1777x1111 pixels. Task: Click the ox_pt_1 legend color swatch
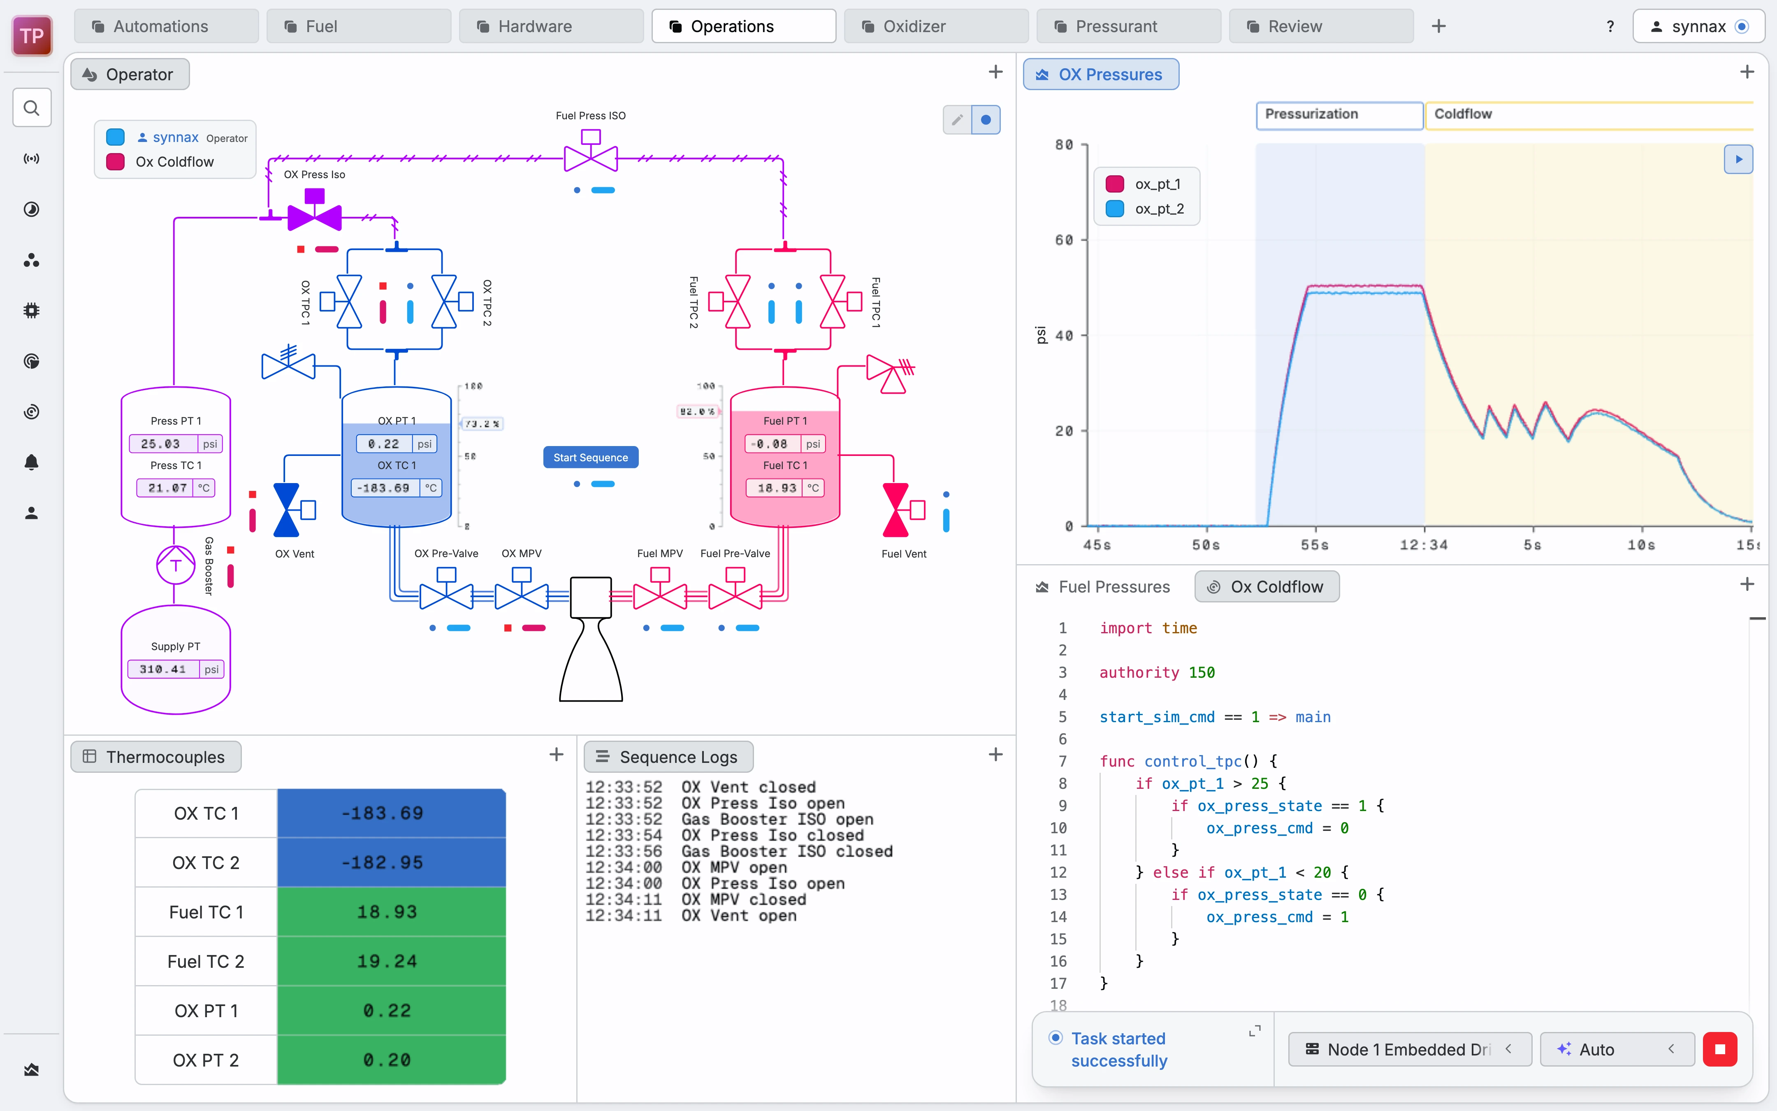coord(1115,184)
